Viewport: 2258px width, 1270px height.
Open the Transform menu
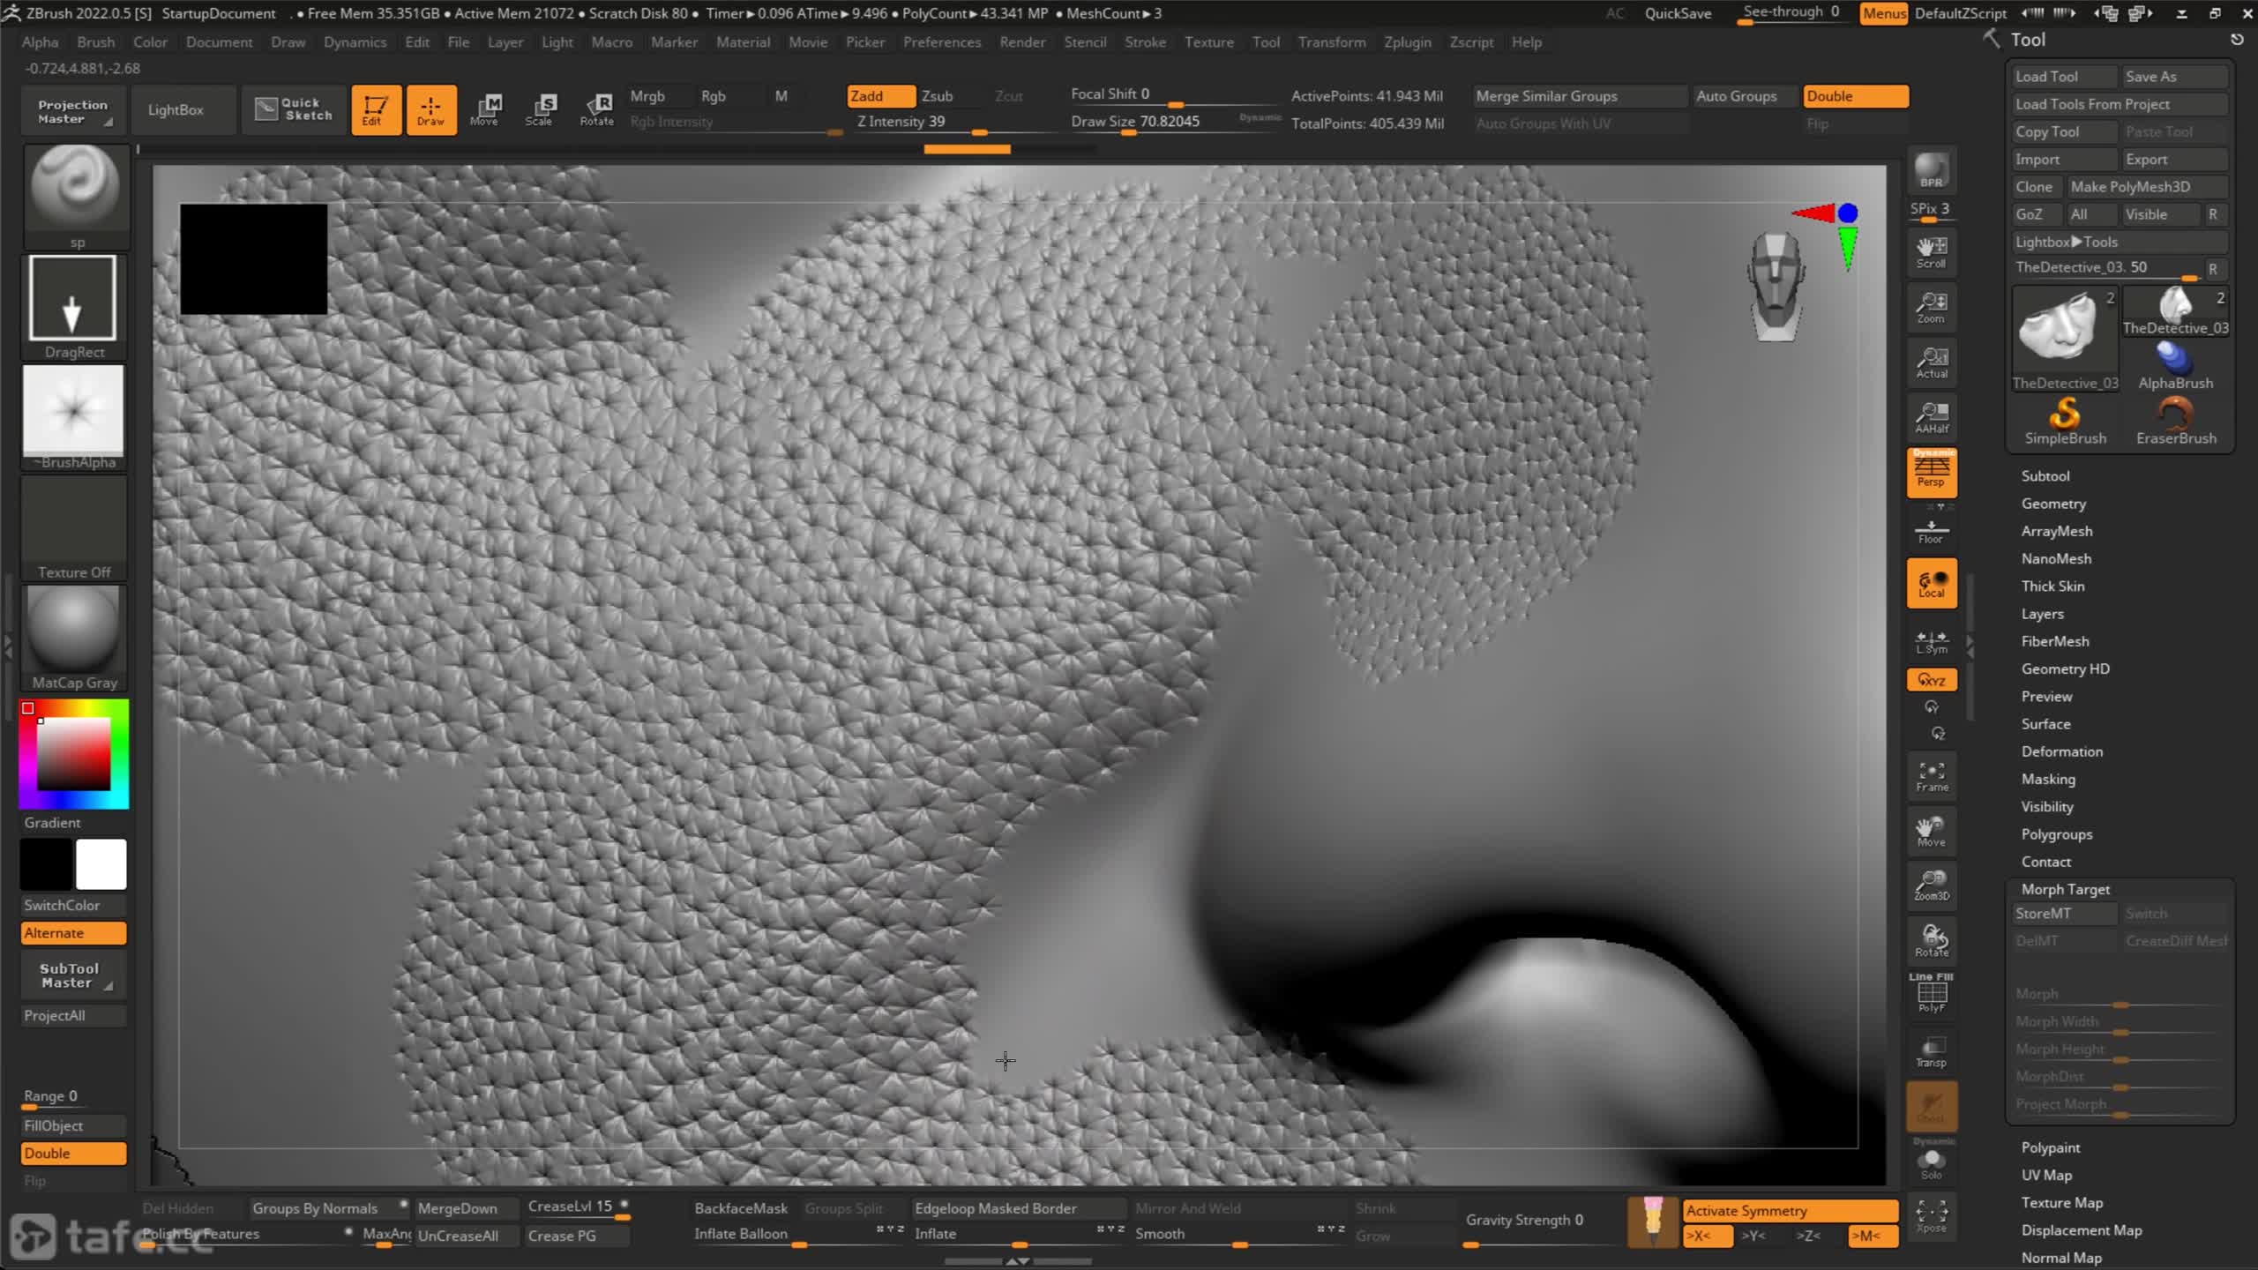coord(1331,41)
